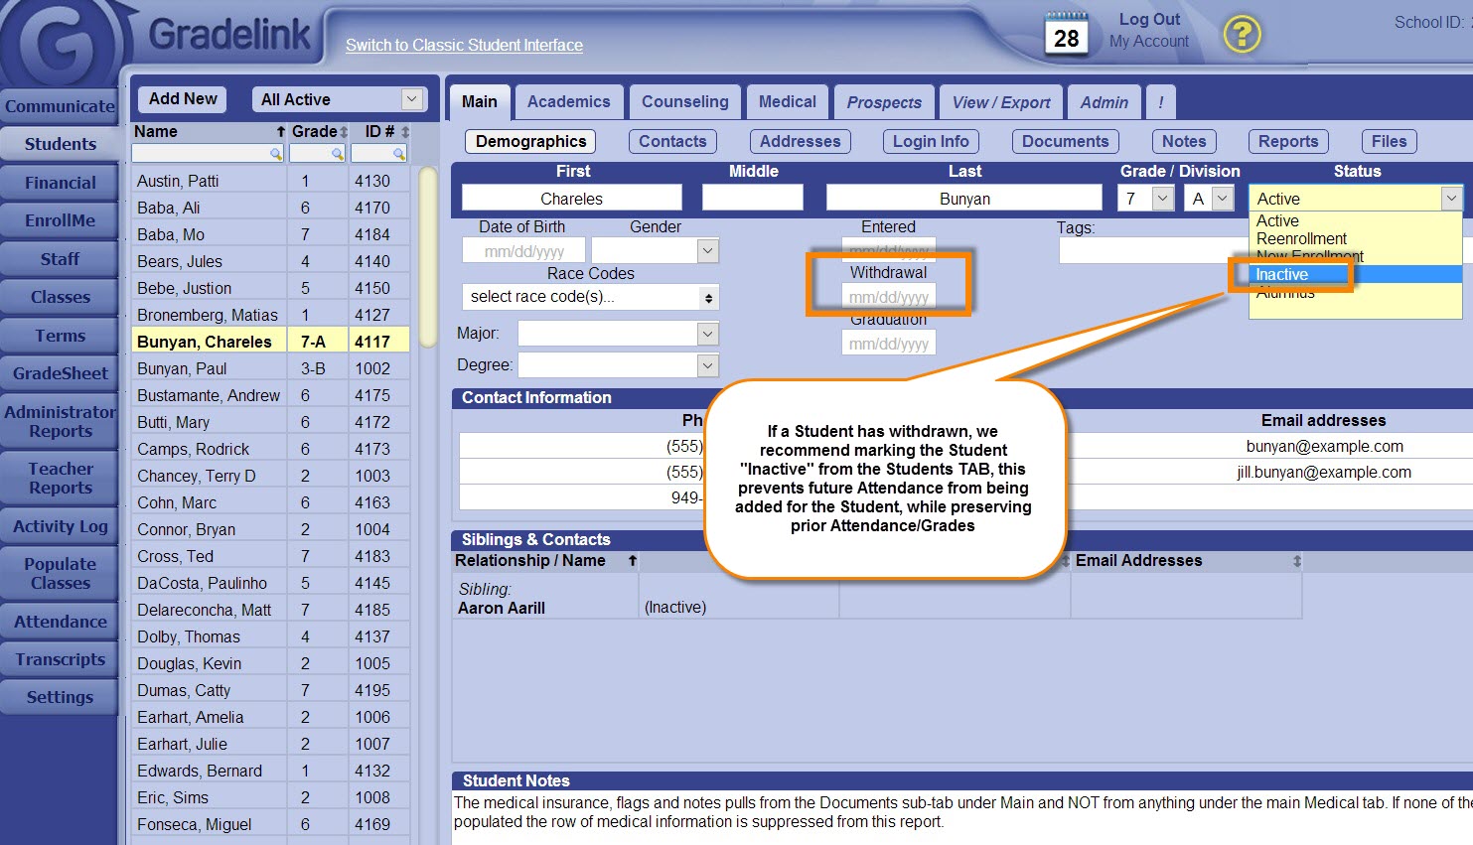The image size is (1473, 845).
Task: Click the yellow help question mark icon
Action: click(x=1241, y=35)
